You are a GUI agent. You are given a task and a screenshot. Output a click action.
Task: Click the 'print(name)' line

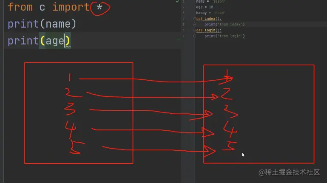[42, 24]
